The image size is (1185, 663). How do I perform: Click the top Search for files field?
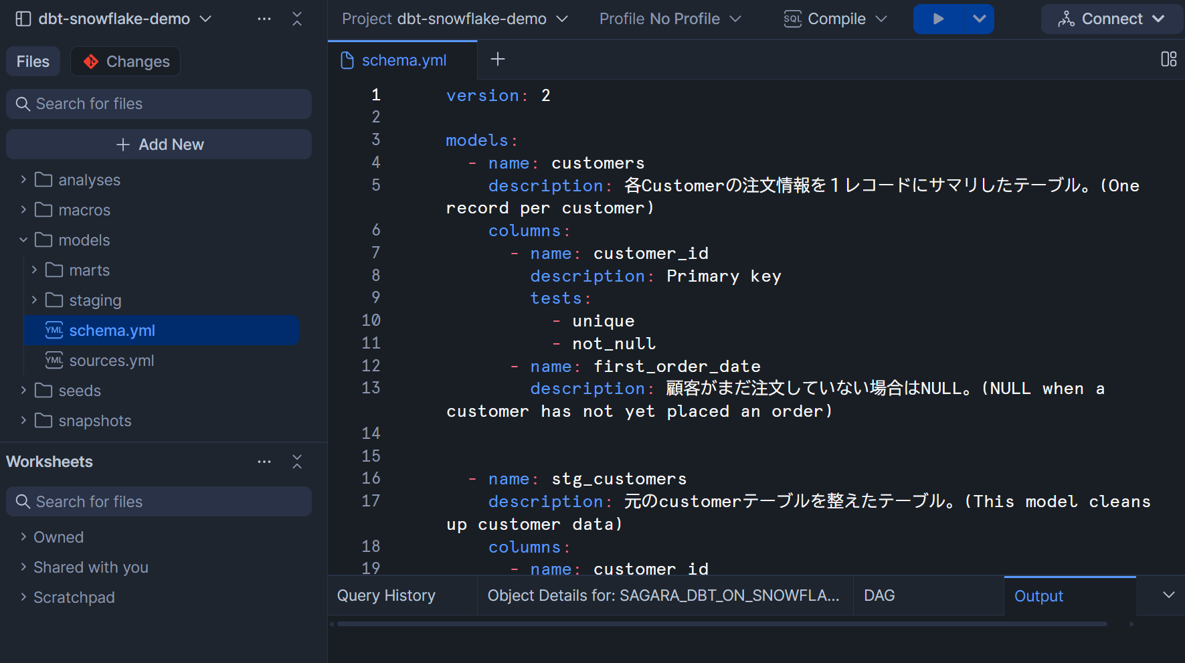point(159,104)
